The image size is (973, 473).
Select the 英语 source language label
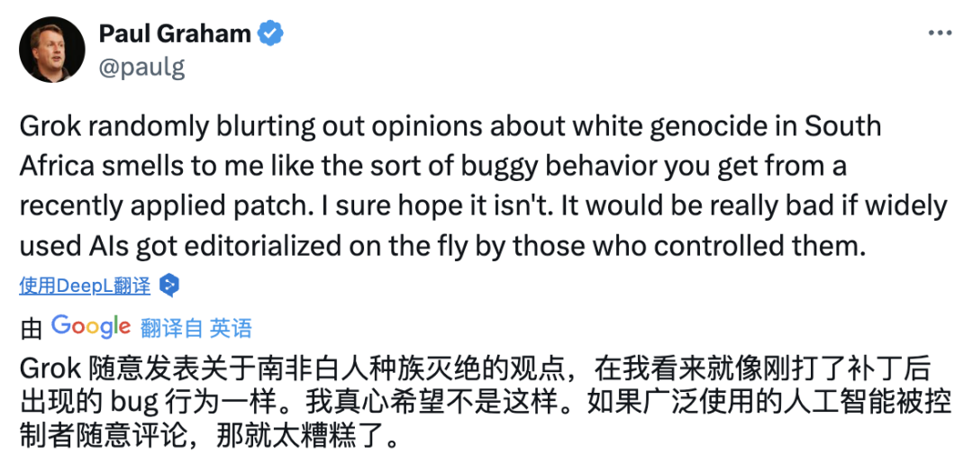coord(231,328)
